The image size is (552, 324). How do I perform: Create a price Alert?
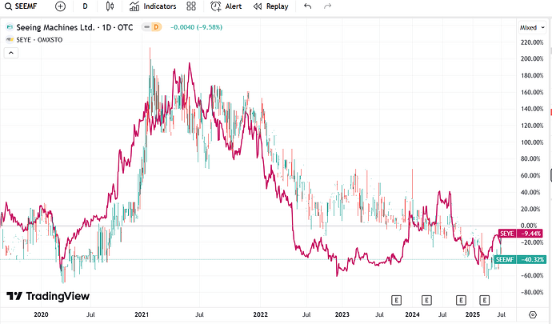pos(226,6)
